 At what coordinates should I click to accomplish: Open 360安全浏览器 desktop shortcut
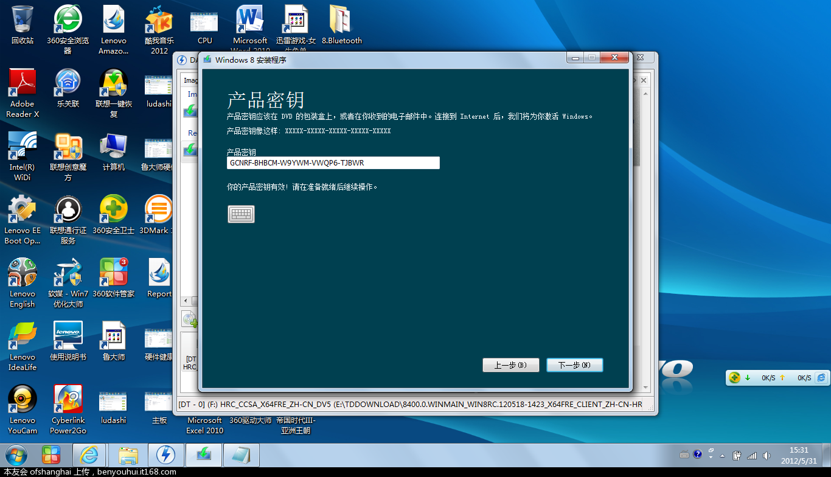pos(68,30)
